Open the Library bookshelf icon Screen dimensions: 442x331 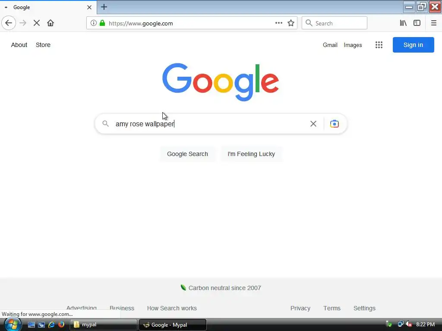point(403,23)
